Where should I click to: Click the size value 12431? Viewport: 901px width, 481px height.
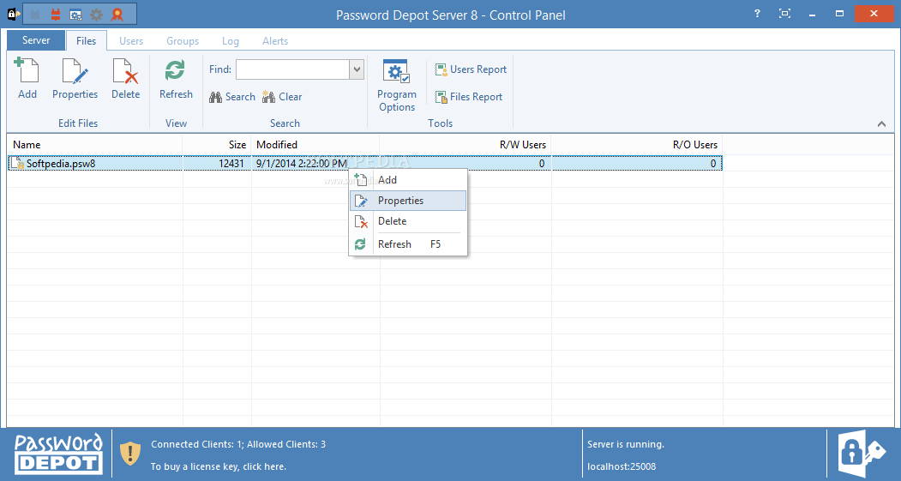pyautogui.click(x=231, y=164)
